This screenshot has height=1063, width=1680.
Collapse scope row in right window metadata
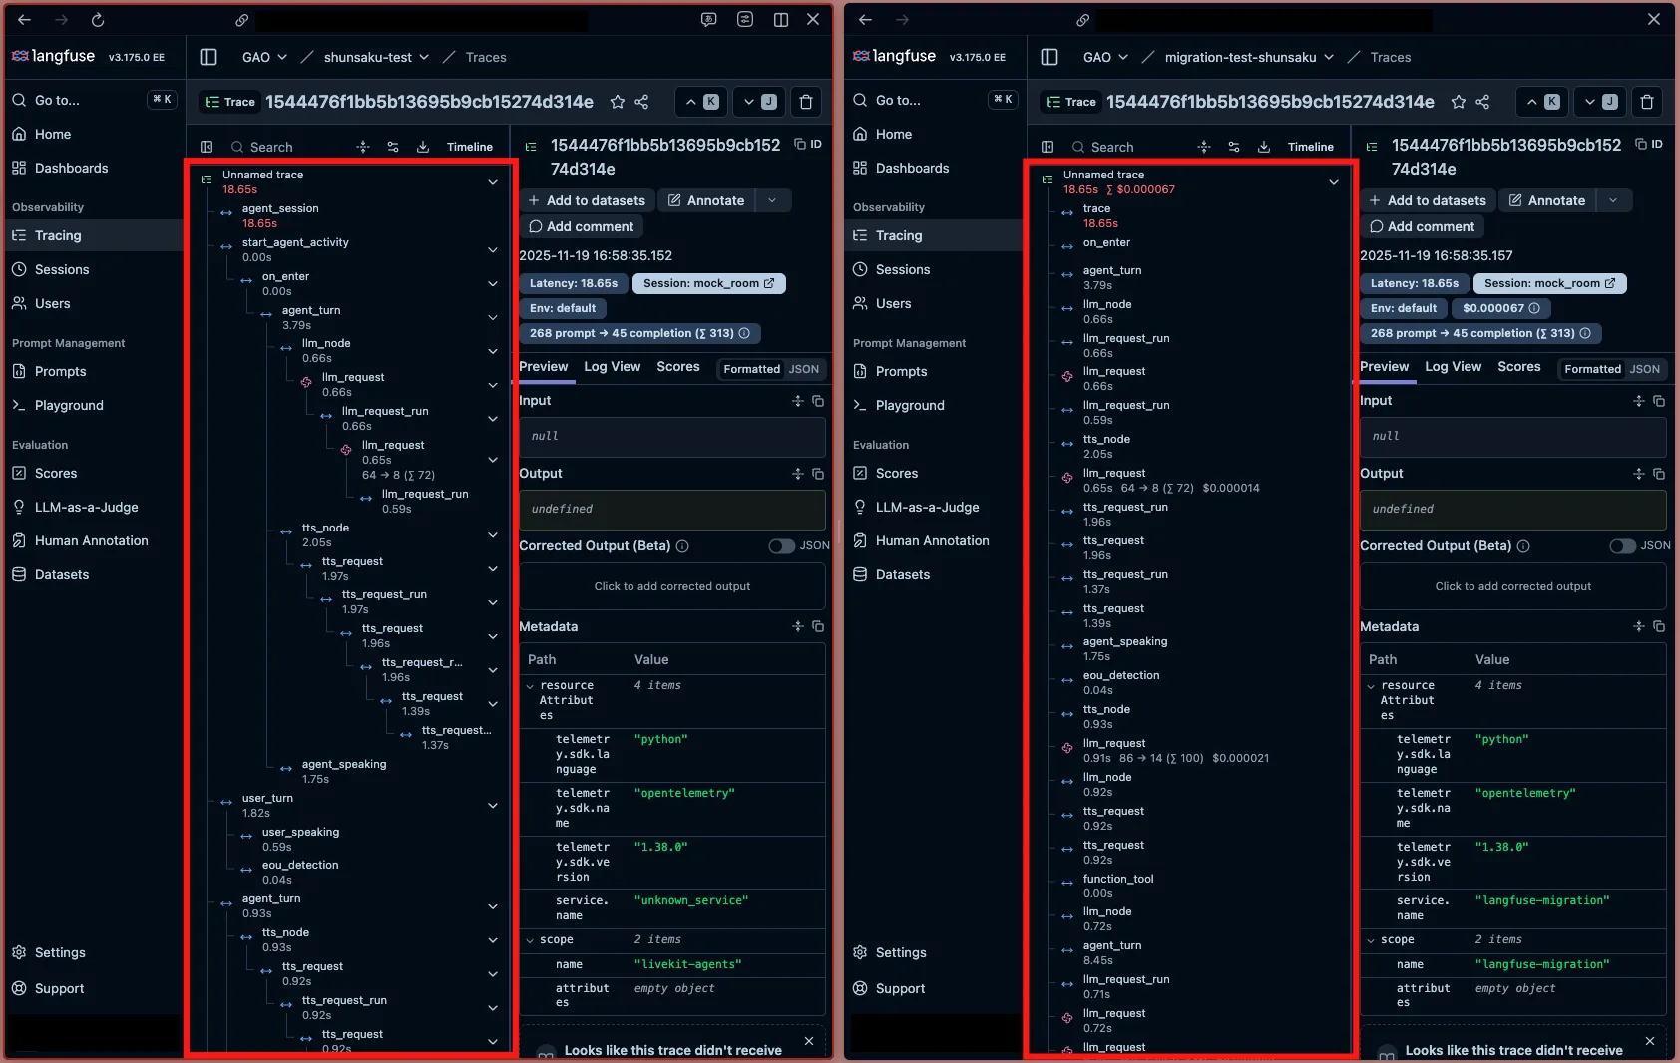point(1371,940)
